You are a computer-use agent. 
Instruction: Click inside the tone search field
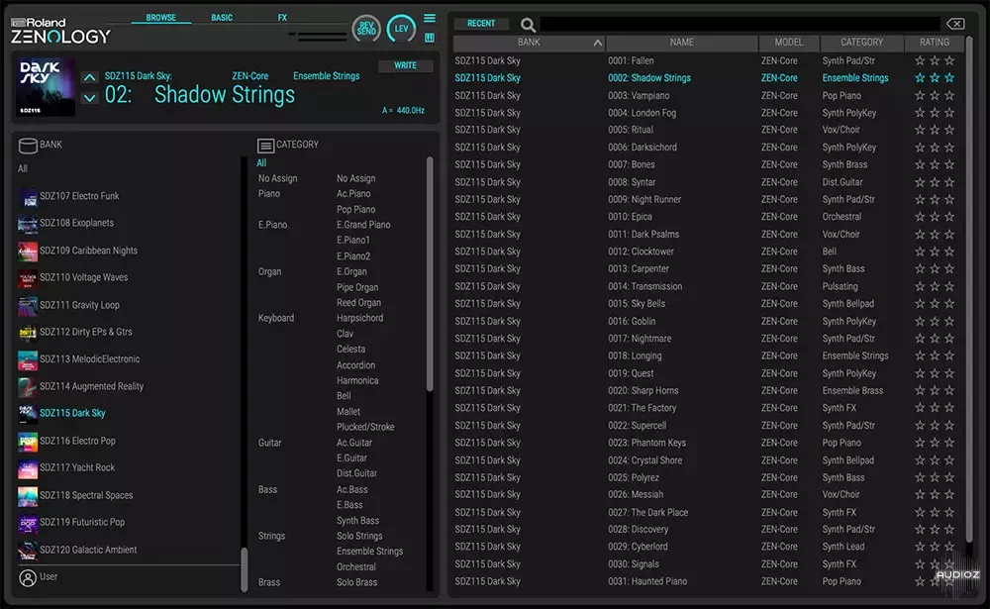(x=740, y=24)
